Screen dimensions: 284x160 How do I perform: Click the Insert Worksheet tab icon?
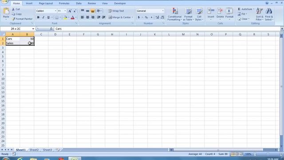(58, 150)
